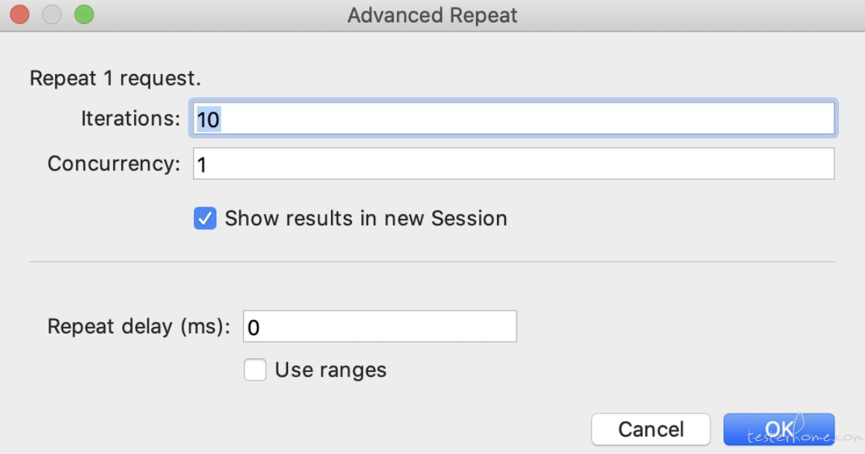Screen dimensions: 865x454
Task: Click into the Concurrency input field
Action: click(x=513, y=164)
